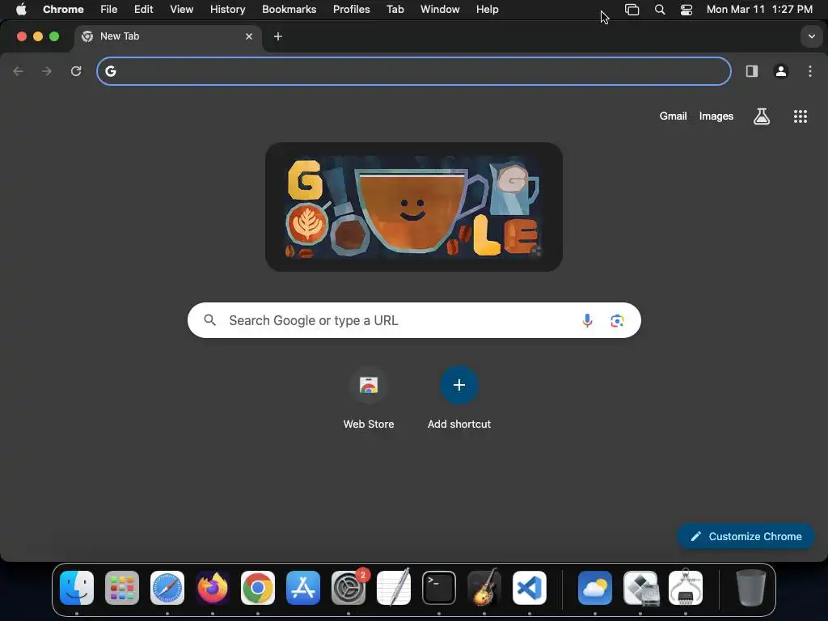Open the Help menu
Screen dimensions: 828x621
pos(488,10)
